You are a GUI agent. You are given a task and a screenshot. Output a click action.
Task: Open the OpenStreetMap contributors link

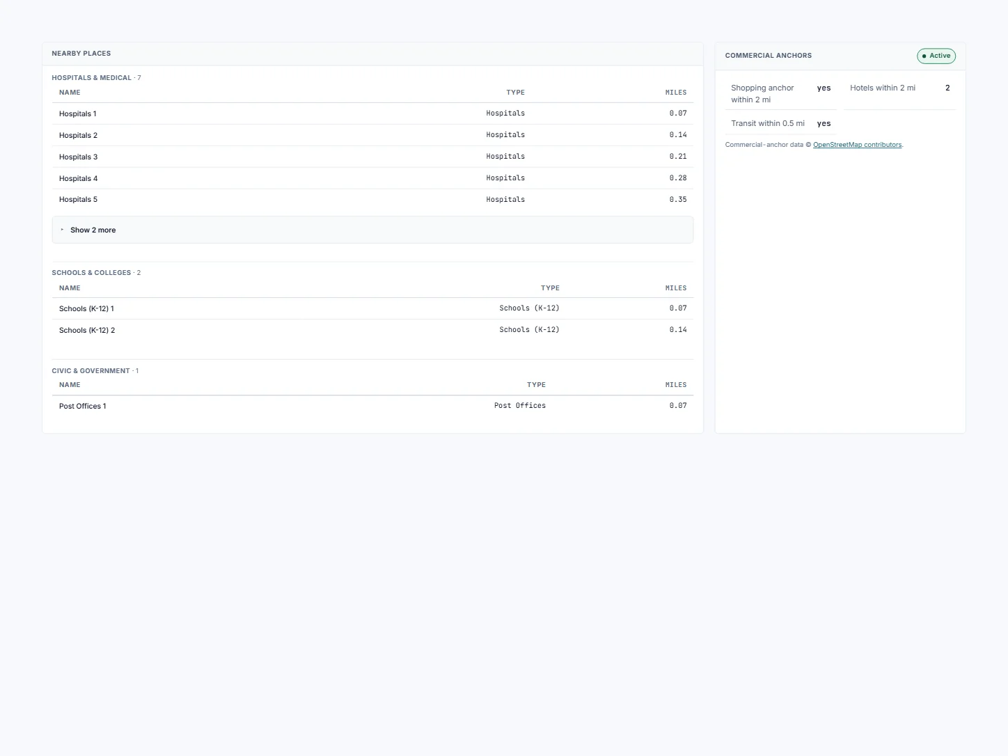pyautogui.click(x=857, y=145)
